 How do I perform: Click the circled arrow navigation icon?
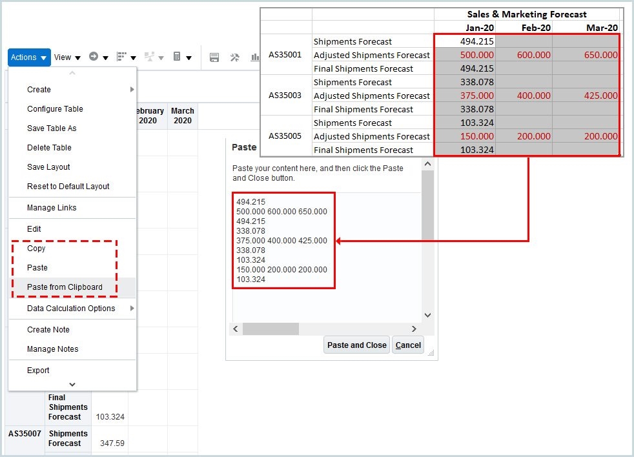coord(94,57)
